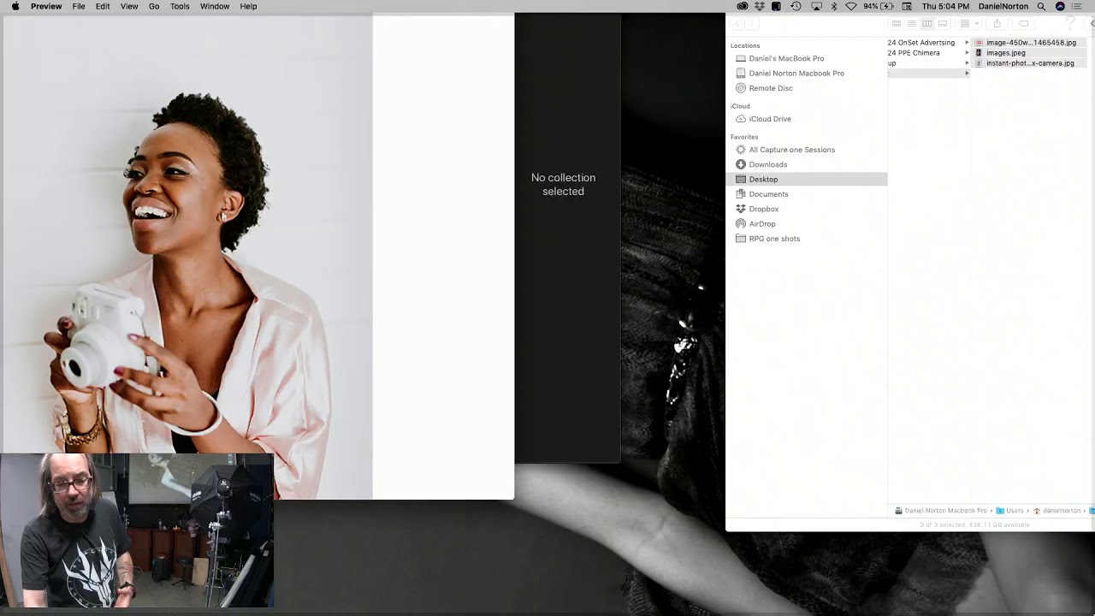Click danielnorton in the Finder path bar
The width and height of the screenshot is (1095, 616).
[x=1057, y=511]
